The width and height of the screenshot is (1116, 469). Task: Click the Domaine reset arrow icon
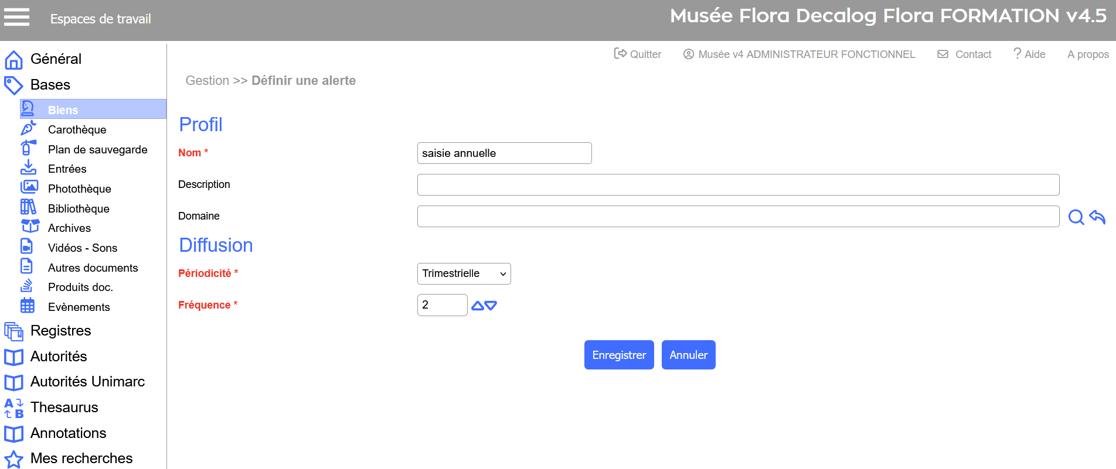point(1097,217)
